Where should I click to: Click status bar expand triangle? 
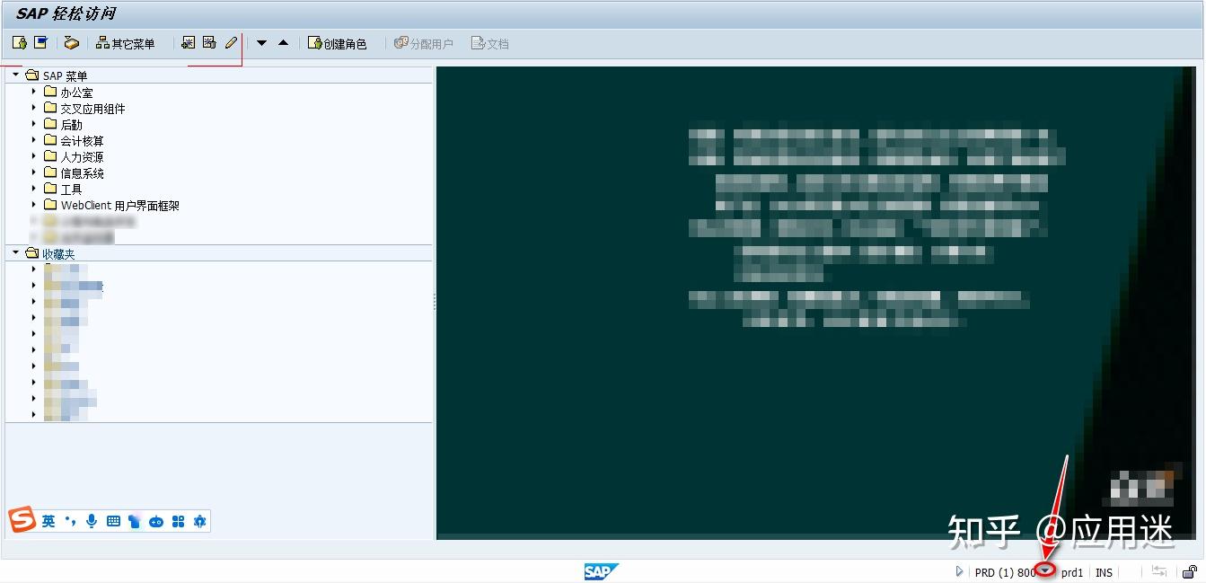[x=959, y=571]
